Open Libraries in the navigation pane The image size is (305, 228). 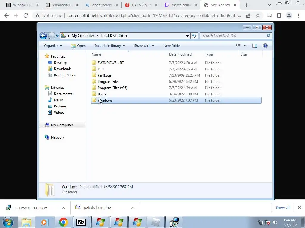point(57,88)
